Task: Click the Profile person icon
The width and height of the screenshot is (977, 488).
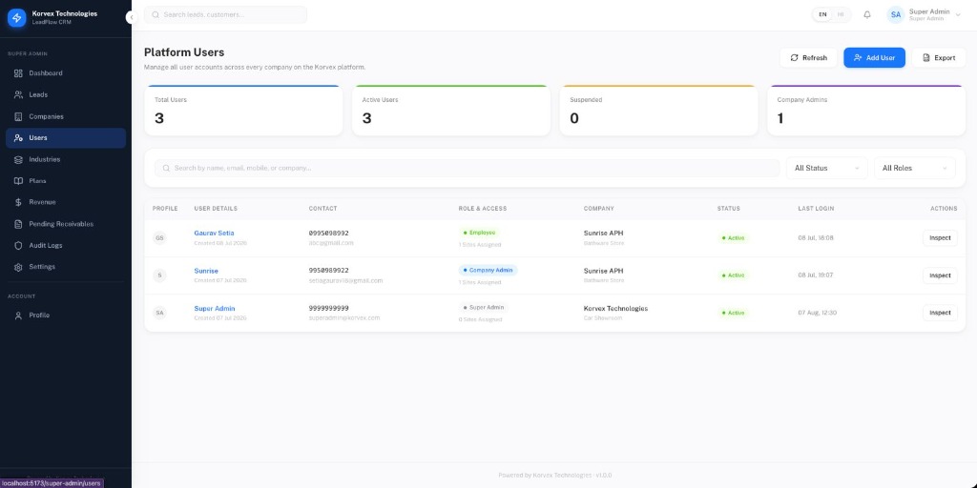Action: [x=18, y=315]
